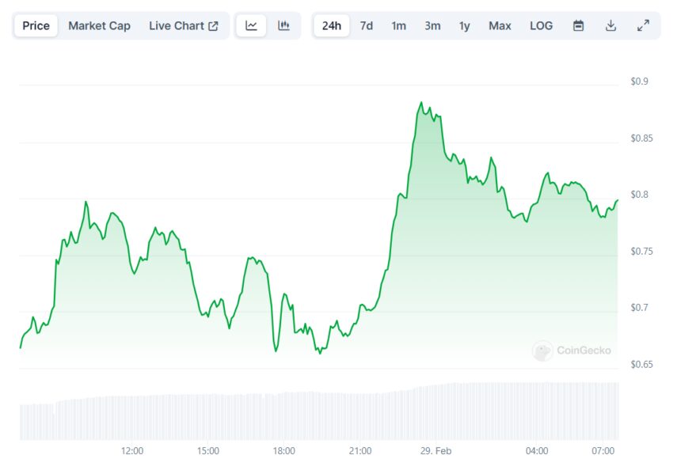
Task: Show Max price history
Action: coord(500,26)
